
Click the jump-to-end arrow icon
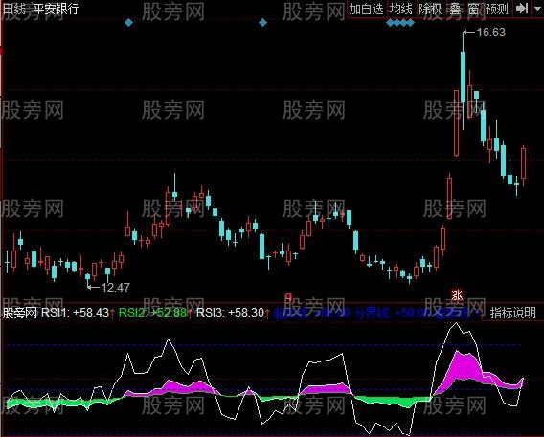[522, 9]
